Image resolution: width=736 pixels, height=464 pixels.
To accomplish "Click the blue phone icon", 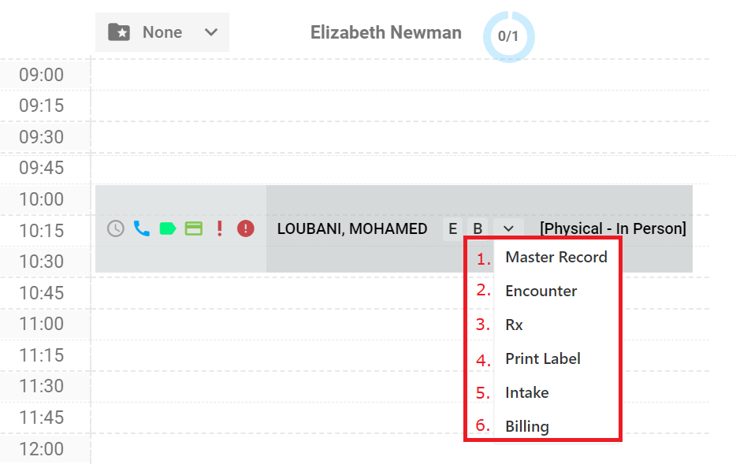I will [x=141, y=228].
